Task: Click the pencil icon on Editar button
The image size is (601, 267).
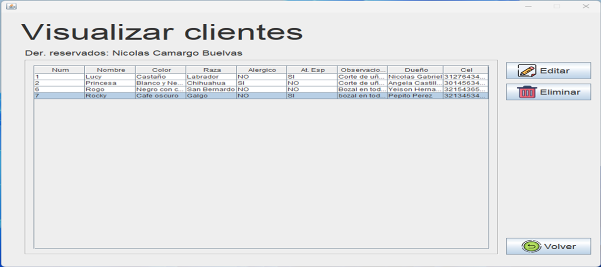Action: [527, 71]
